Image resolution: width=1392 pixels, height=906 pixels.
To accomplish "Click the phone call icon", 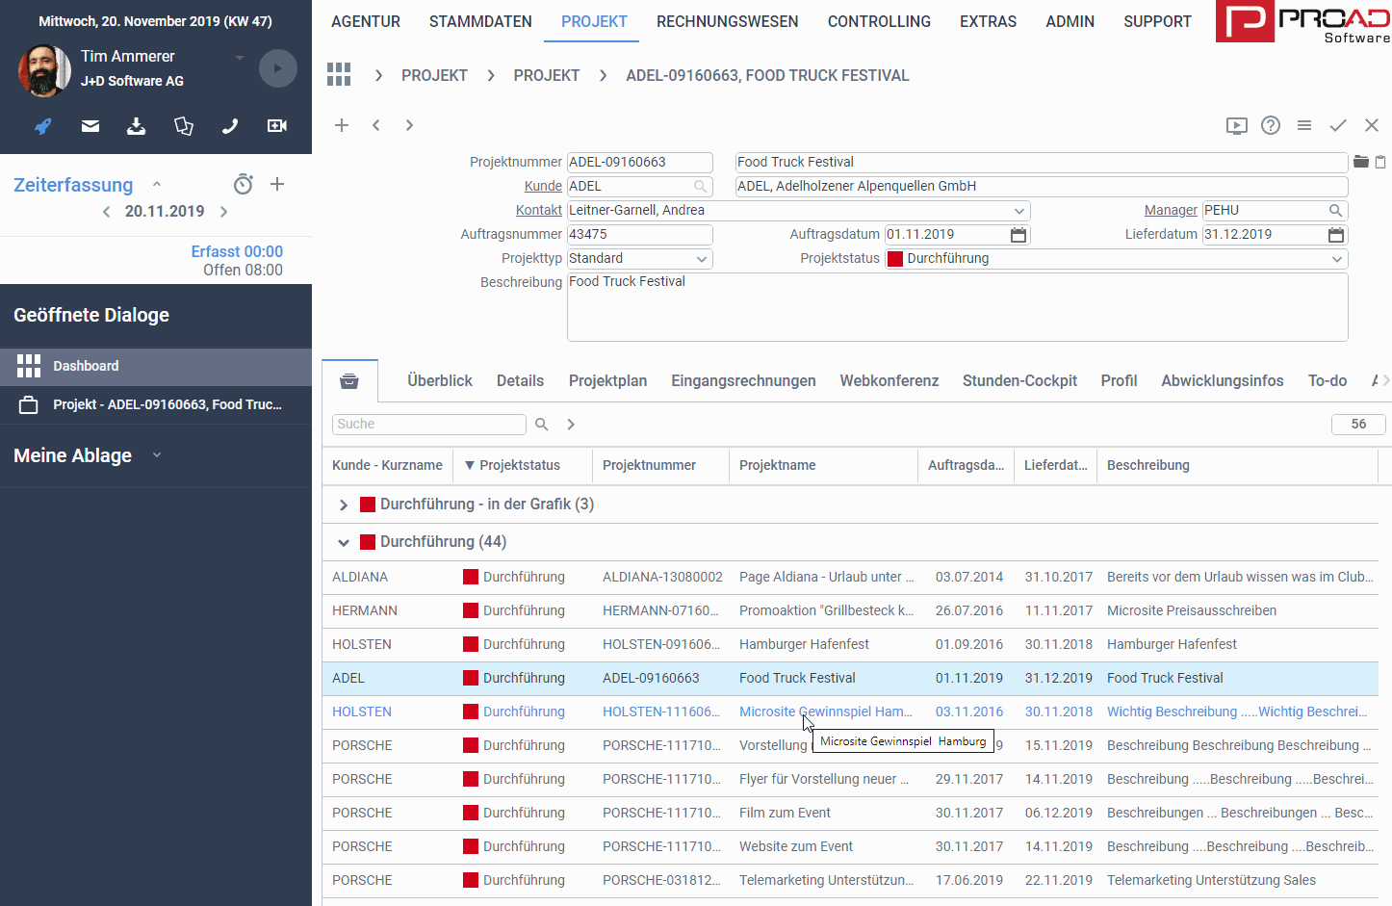I will [x=230, y=126].
